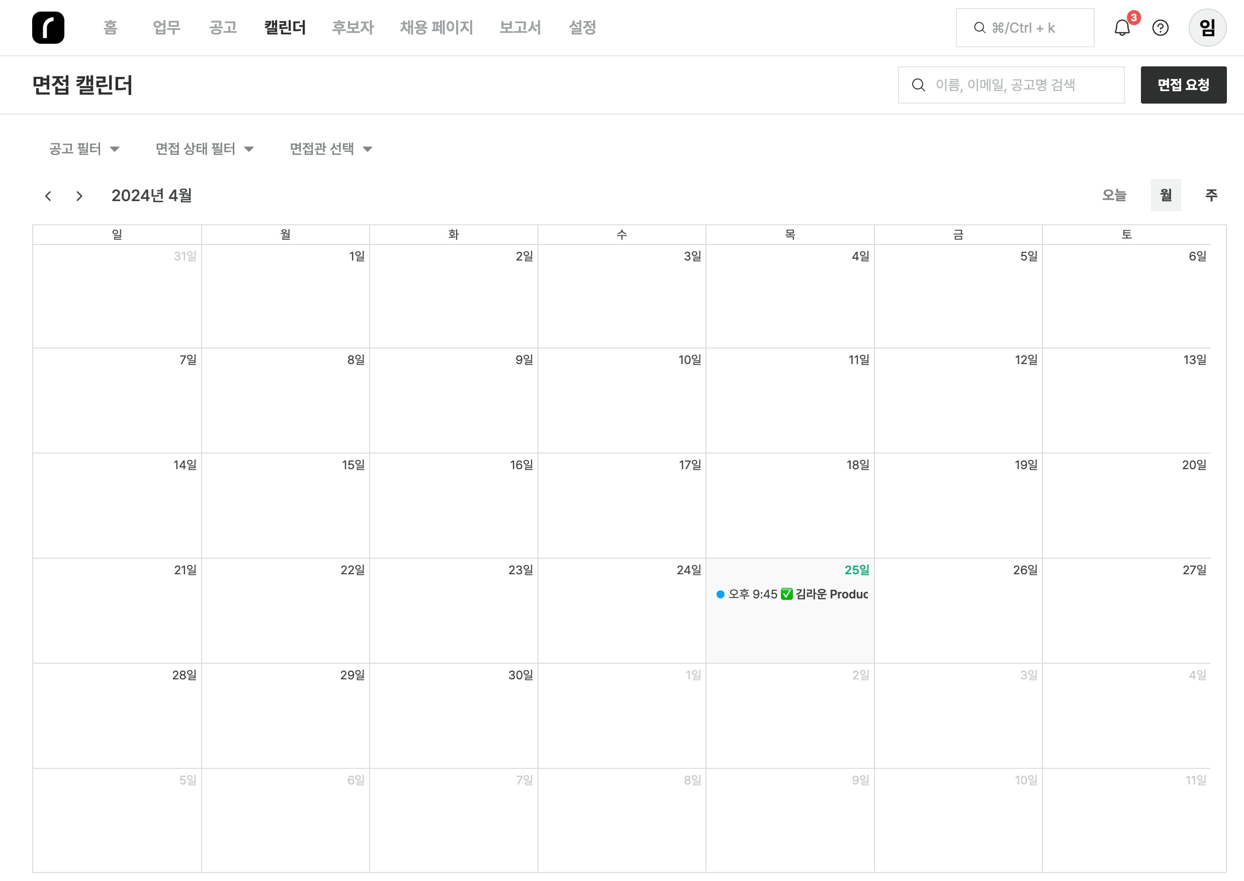Open the 후보자 menu tab
Image resolution: width=1244 pixels, height=881 pixels.
[x=352, y=28]
